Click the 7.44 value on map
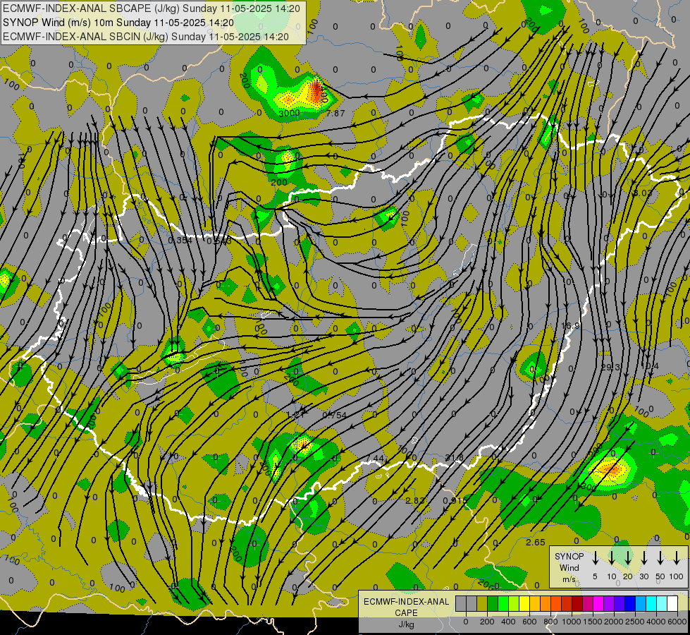The width and height of the screenshot is (690, 635). pos(376,459)
